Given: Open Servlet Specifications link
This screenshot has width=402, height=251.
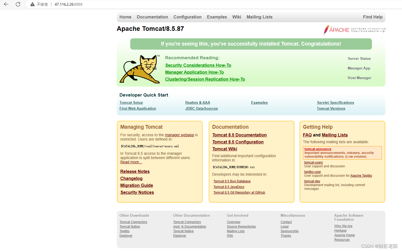Looking at the screenshot, I should click(x=335, y=102).
